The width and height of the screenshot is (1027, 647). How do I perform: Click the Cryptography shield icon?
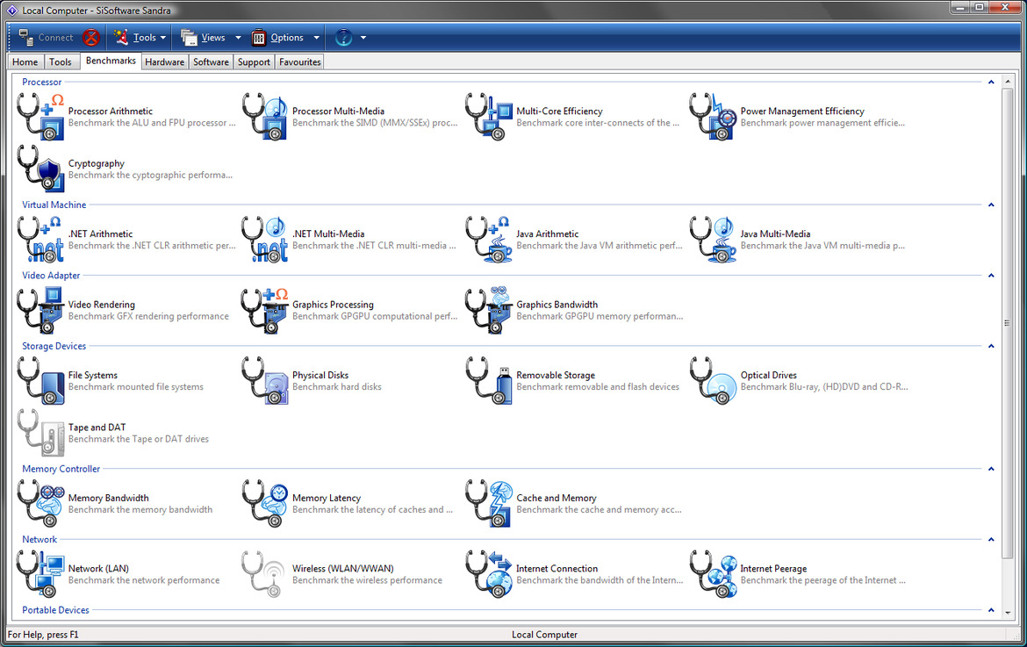[x=40, y=169]
